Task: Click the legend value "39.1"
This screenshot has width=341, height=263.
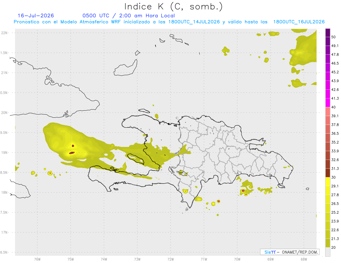Action: 335,116
